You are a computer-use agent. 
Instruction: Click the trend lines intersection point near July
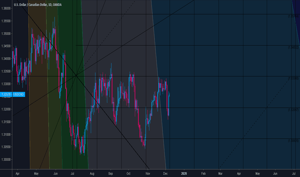tap(76, 76)
